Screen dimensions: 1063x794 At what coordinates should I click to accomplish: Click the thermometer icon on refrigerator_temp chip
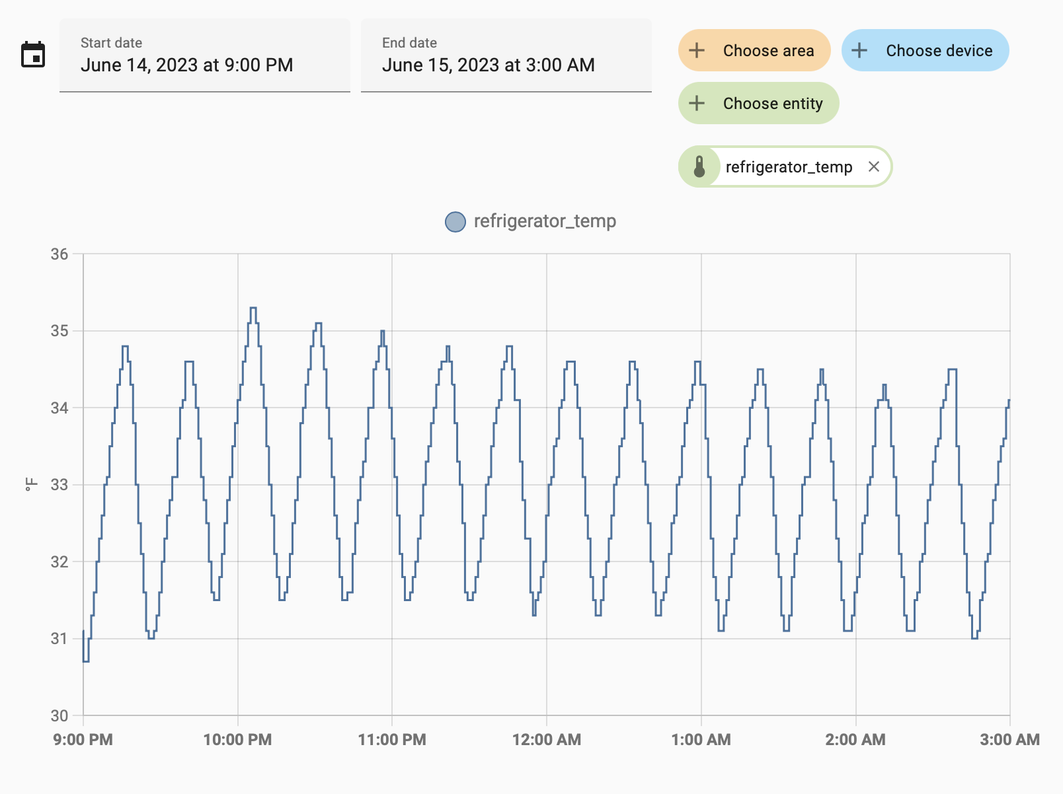(x=699, y=167)
